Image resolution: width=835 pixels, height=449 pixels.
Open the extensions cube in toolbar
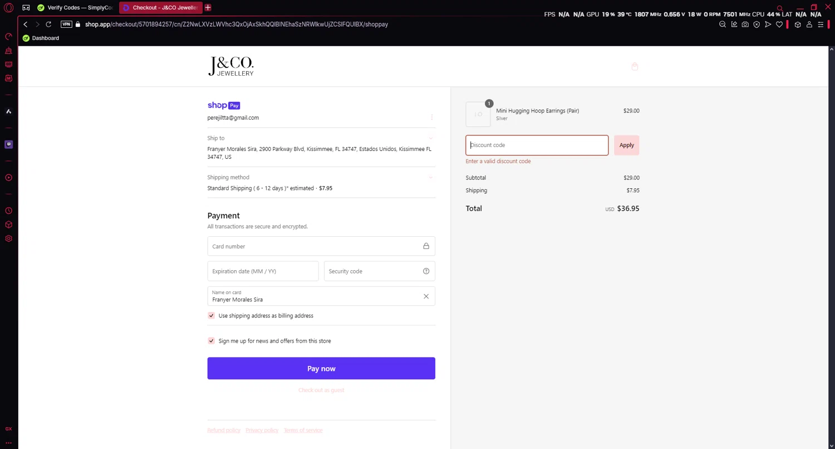798,25
